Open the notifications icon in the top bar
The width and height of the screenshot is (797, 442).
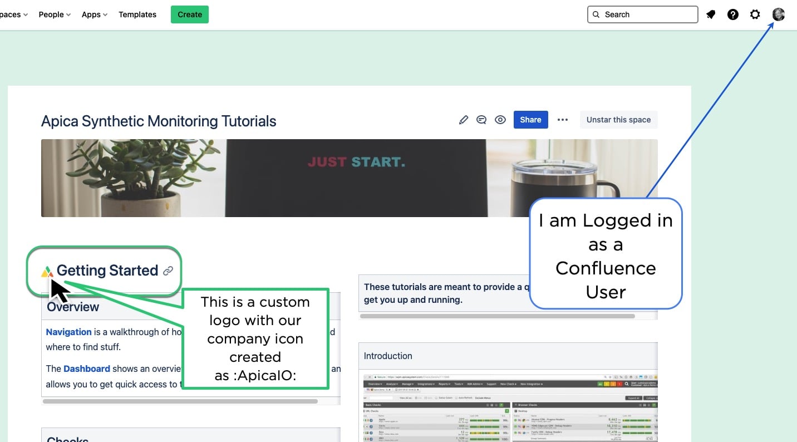(x=711, y=14)
